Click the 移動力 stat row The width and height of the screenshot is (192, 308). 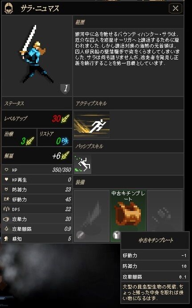37,199
